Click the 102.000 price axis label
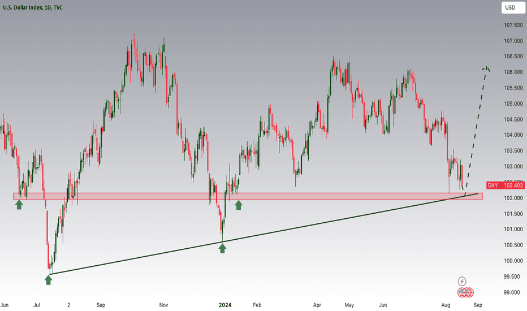The height and width of the screenshot is (311, 527). click(513, 198)
